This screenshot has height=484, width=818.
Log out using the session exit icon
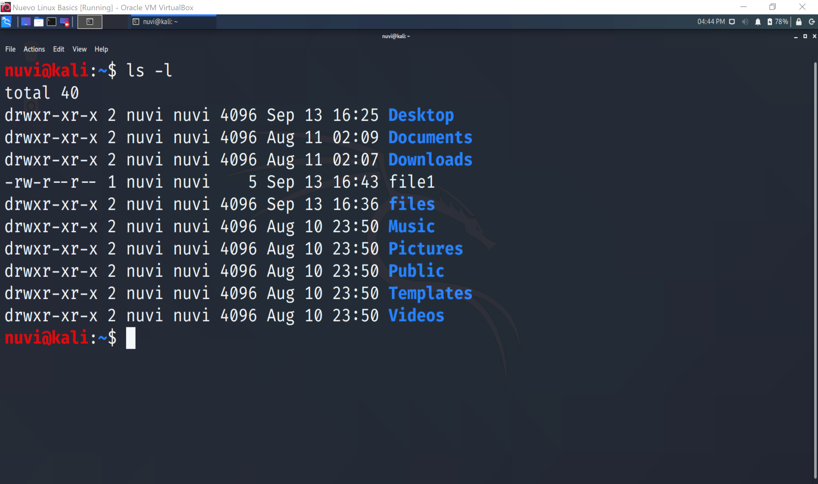(x=812, y=22)
